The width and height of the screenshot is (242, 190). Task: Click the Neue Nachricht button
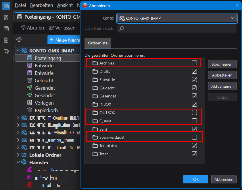[x=65, y=40]
